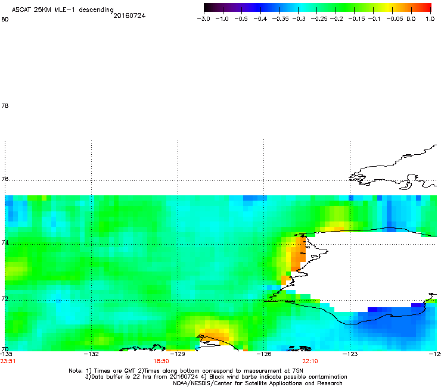Click the "-0.15" color scale label

click(356, 19)
